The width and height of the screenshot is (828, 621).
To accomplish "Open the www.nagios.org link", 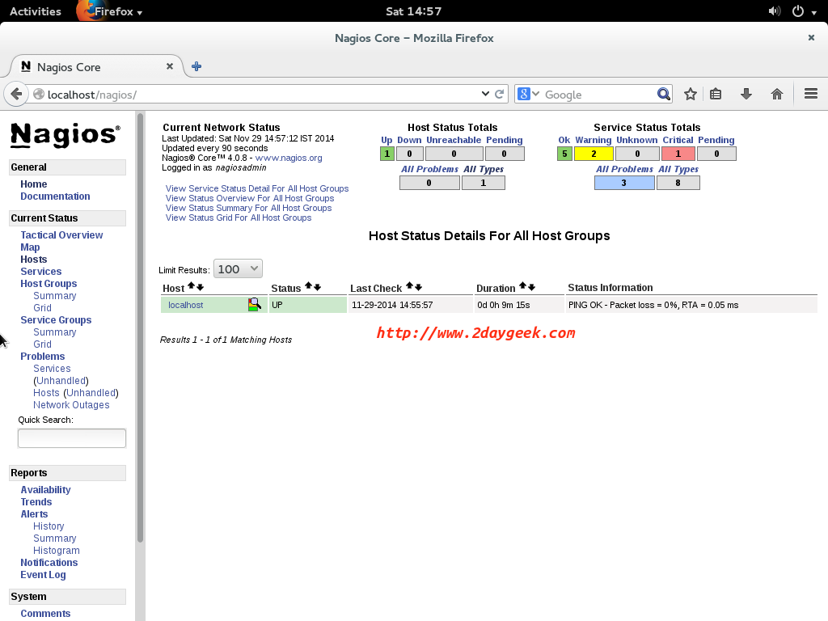I will click(x=289, y=158).
